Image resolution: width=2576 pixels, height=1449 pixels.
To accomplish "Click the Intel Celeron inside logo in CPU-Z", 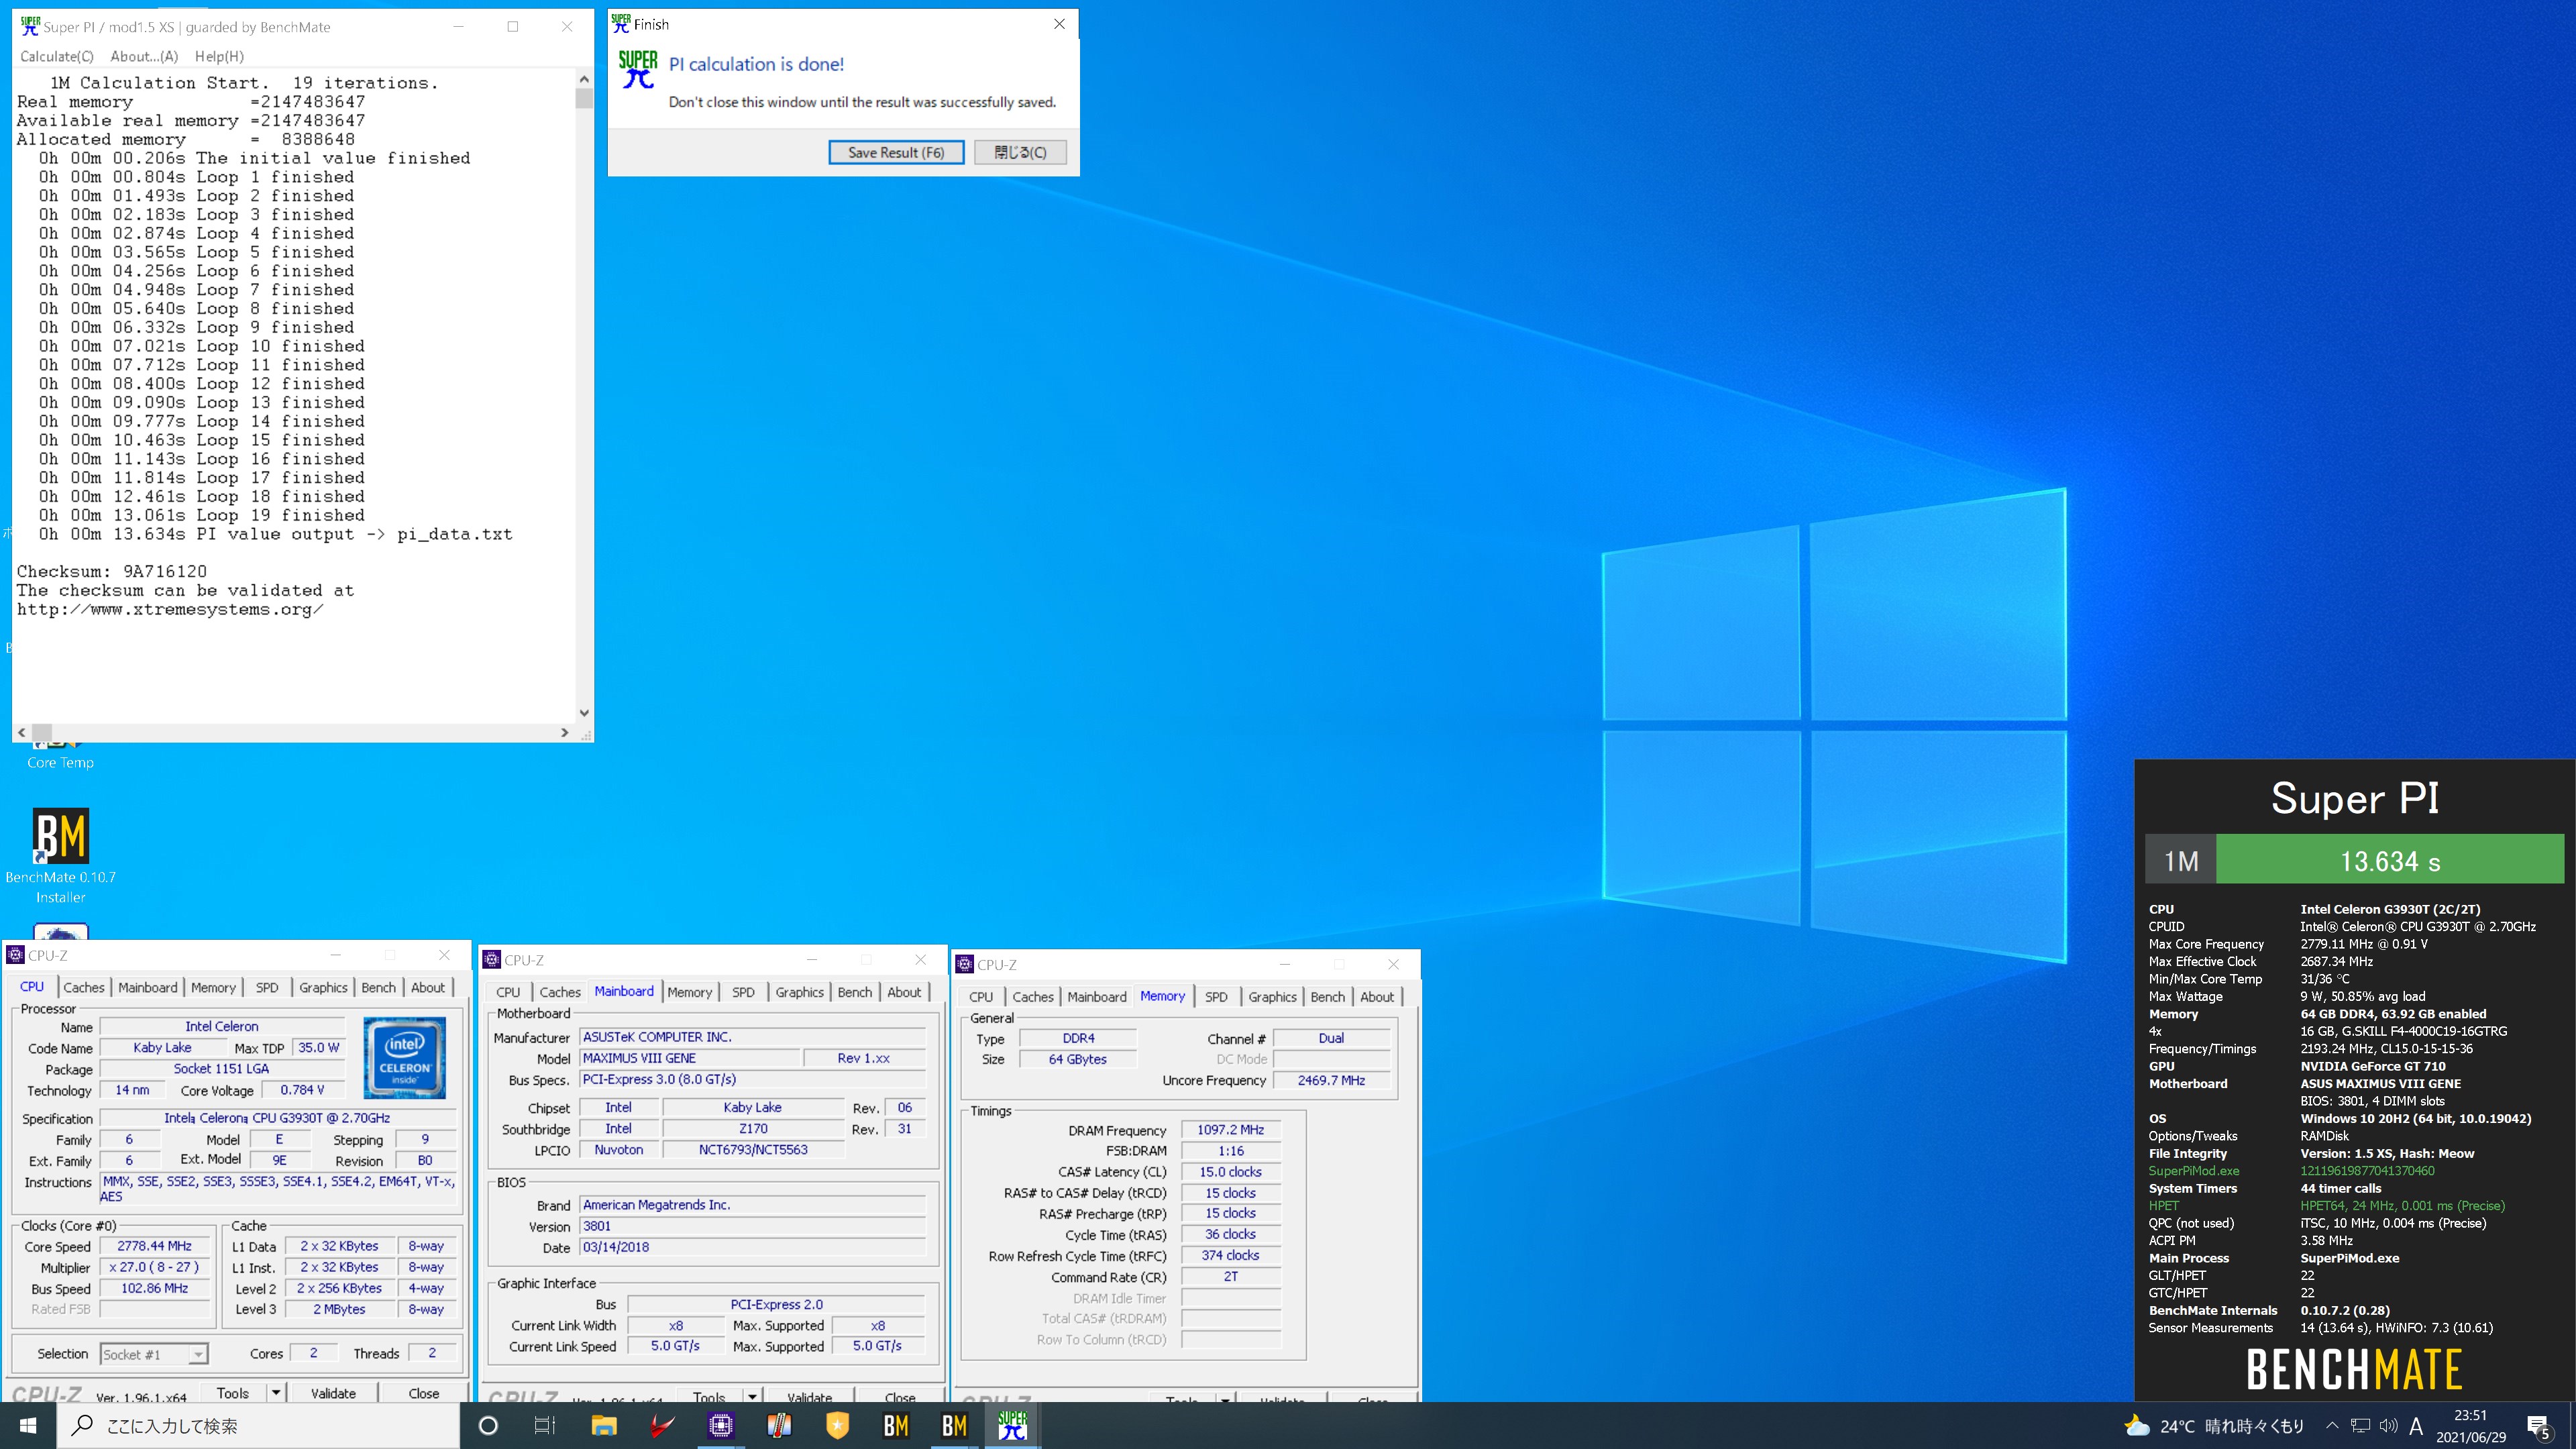I will coord(404,1057).
